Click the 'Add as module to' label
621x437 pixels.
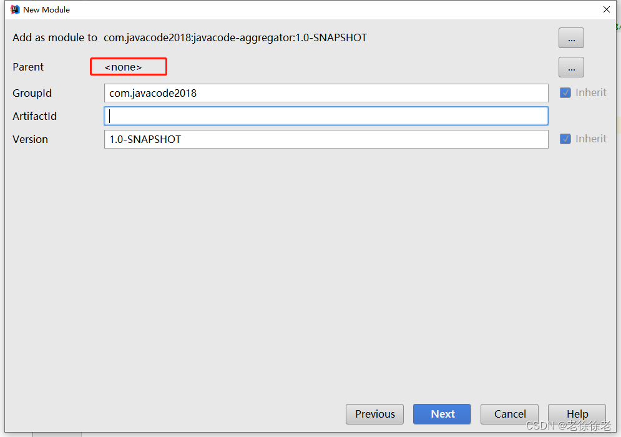(x=55, y=37)
